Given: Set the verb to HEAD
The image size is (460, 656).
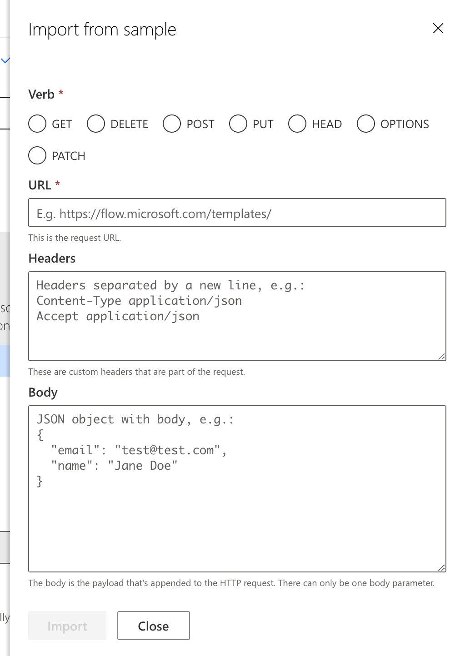Looking at the screenshot, I should point(297,124).
